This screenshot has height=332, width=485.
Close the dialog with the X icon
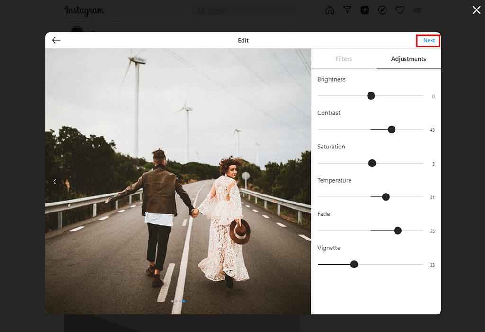click(x=476, y=10)
